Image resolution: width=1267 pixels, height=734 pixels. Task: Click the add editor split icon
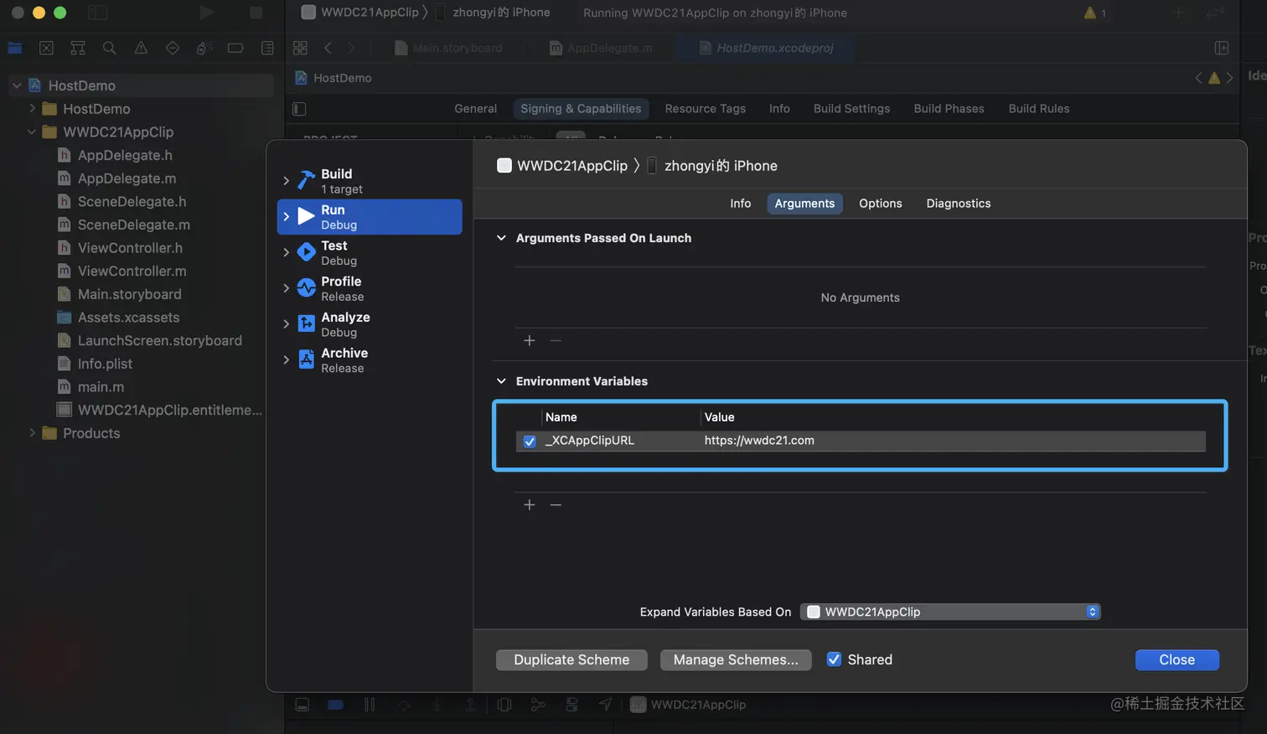(1222, 48)
